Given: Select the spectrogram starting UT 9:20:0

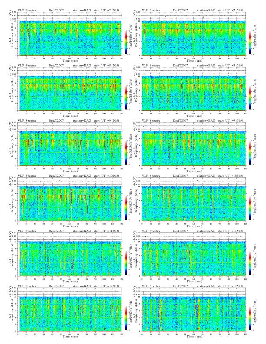Looking at the screenshot, I should pos(70,149).
